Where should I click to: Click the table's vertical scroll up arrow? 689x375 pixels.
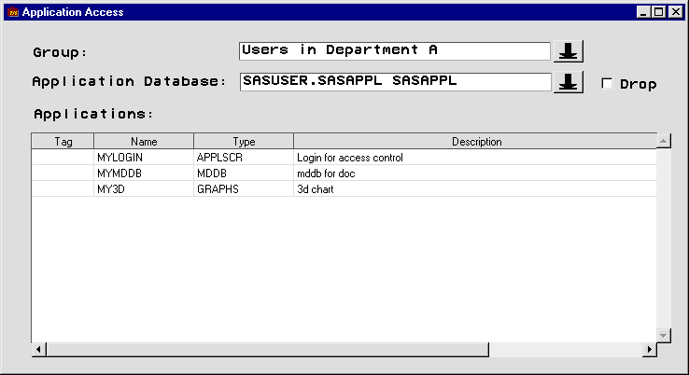pos(664,142)
